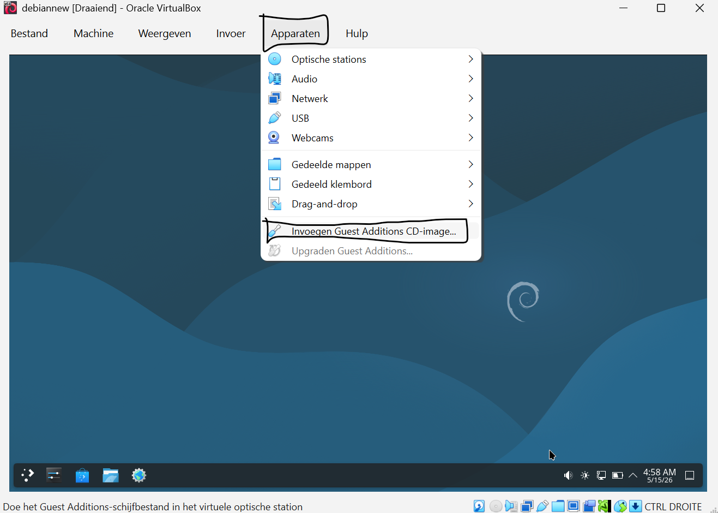Show hidden tray icons using the up arrow

pyautogui.click(x=633, y=475)
